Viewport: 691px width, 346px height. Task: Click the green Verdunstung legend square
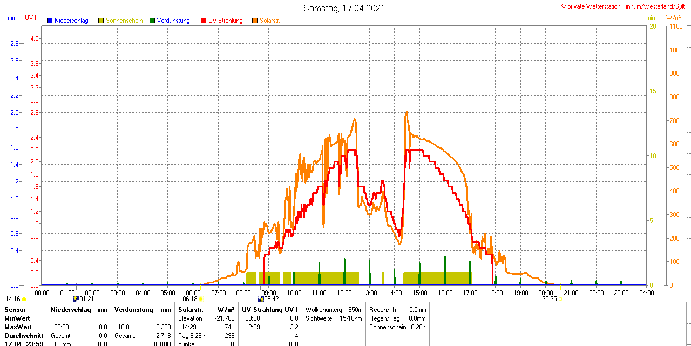pos(152,21)
